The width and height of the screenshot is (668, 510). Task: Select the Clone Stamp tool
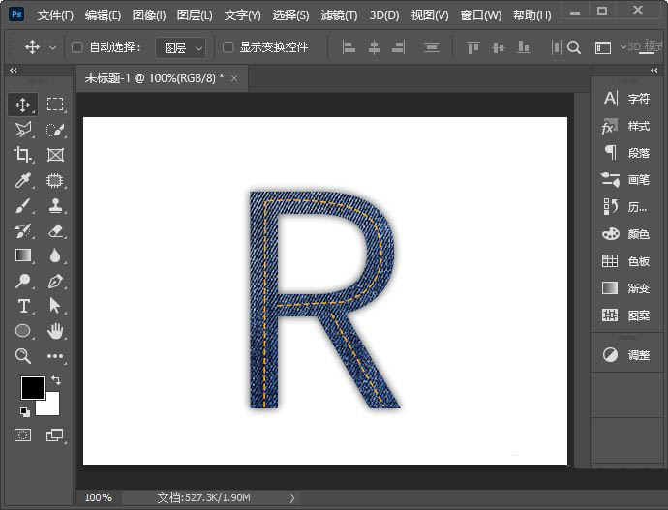(55, 205)
